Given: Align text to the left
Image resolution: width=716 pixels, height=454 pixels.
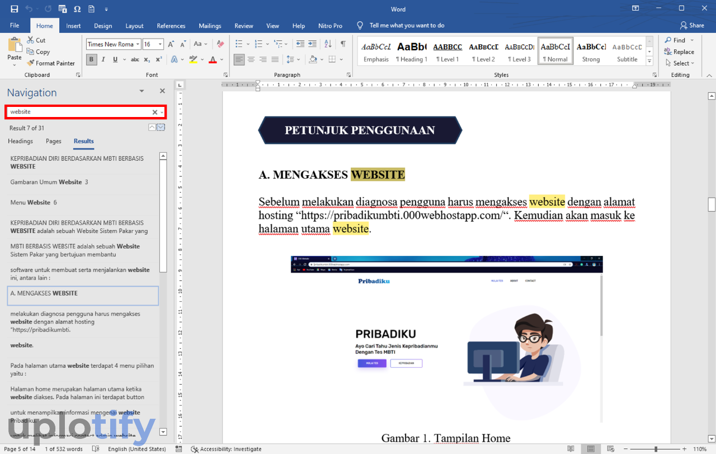Looking at the screenshot, I should pyautogui.click(x=239, y=59).
